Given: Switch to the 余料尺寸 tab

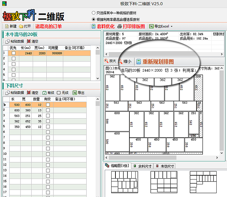Looking at the screenshot, I should click(143, 166).
